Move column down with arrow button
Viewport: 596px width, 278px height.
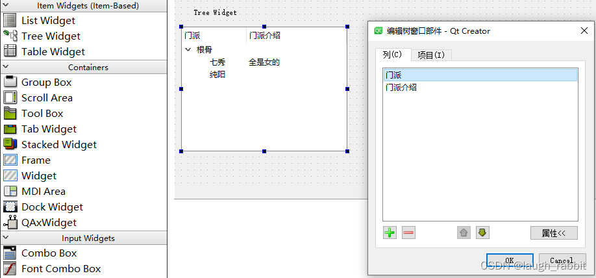click(482, 233)
